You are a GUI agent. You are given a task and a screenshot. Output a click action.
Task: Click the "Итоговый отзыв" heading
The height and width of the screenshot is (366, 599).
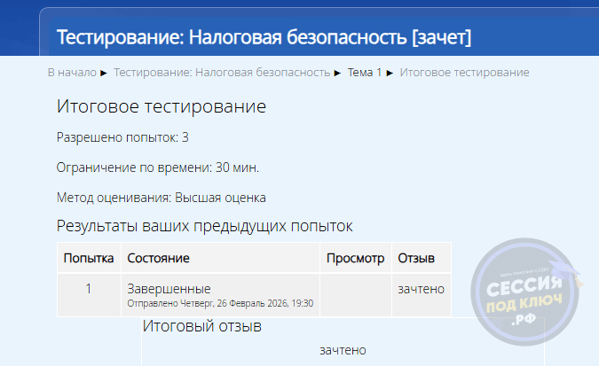pyautogui.click(x=202, y=327)
